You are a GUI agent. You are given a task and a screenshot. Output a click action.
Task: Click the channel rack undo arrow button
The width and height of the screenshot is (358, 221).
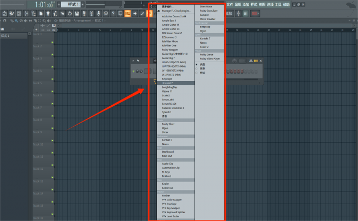(x=138, y=61)
